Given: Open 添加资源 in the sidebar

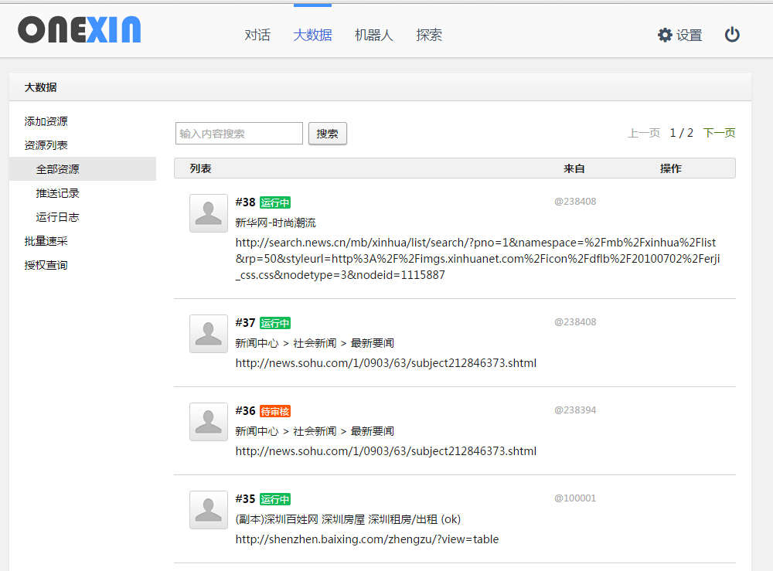Looking at the screenshot, I should pos(46,121).
